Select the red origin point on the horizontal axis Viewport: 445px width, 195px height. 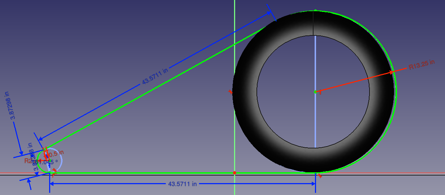click(x=234, y=173)
